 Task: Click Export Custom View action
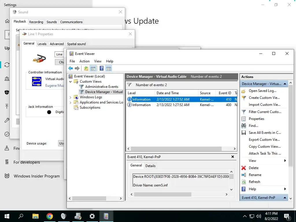(x=264, y=140)
